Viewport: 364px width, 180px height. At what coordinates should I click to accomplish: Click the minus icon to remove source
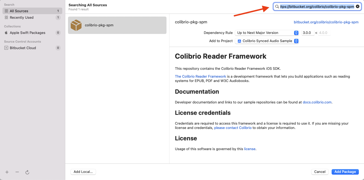point(17,172)
